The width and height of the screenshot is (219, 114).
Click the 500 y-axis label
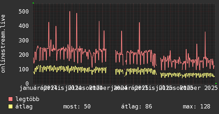pos(24,11)
